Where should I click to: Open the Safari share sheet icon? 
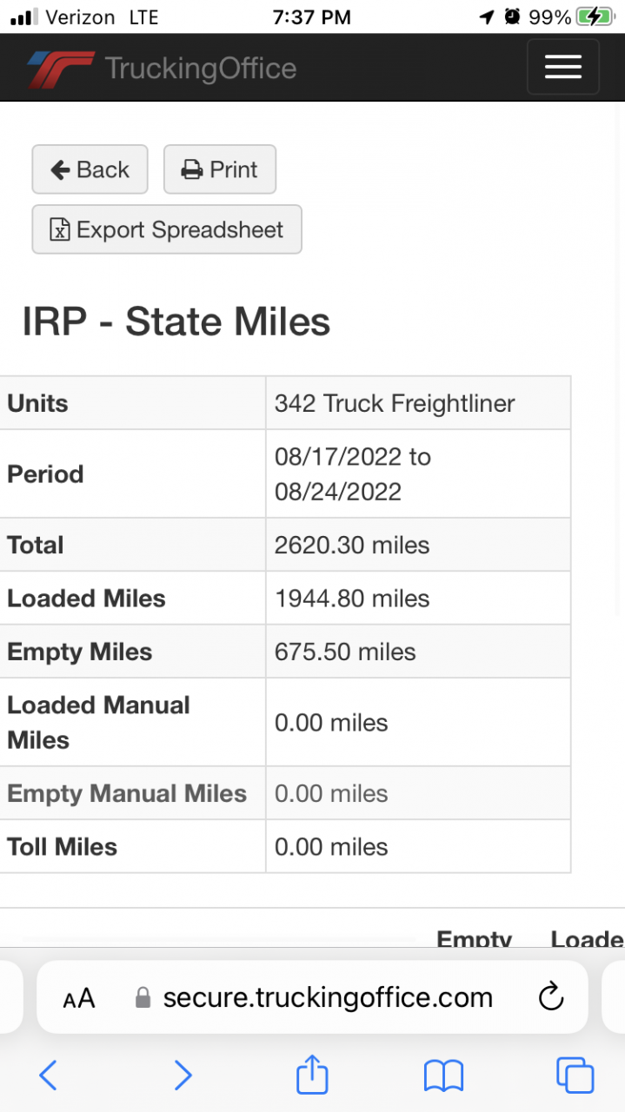coord(312,1074)
